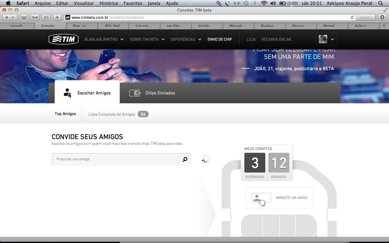This screenshot has width=389, height=243.
Task: Switch to the em Xbo... browser tab
Action: click(x=175, y=26)
